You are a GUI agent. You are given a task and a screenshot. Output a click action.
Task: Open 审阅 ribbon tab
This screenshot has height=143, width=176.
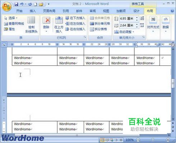point(93,11)
